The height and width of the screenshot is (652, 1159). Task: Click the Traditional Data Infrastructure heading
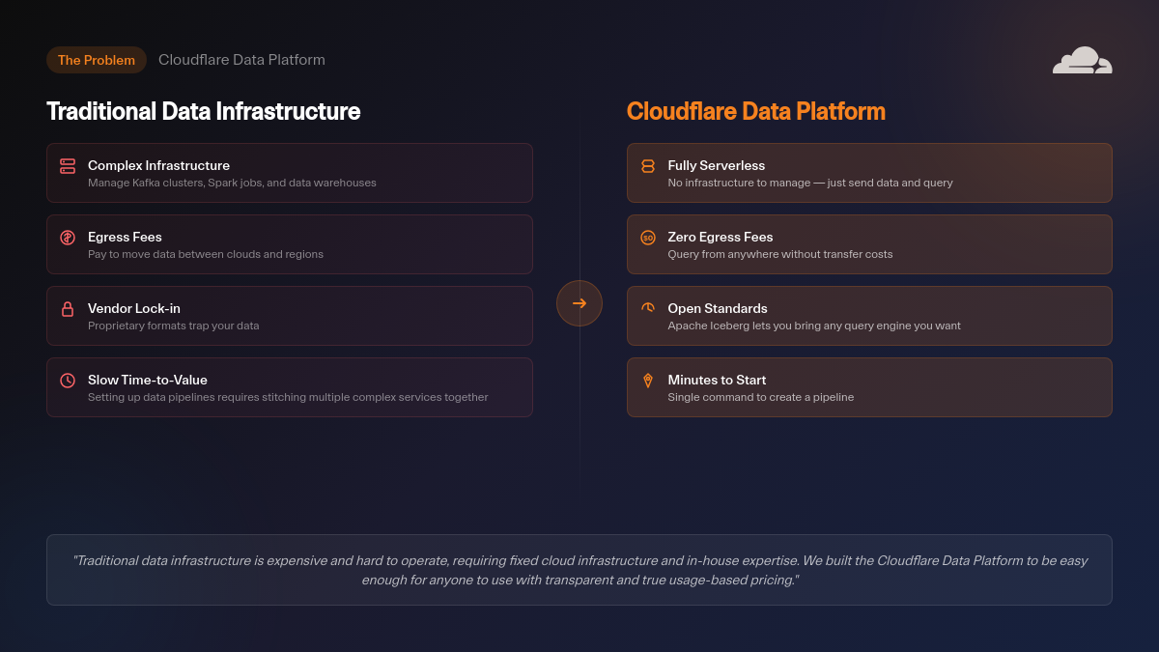pos(204,111)
